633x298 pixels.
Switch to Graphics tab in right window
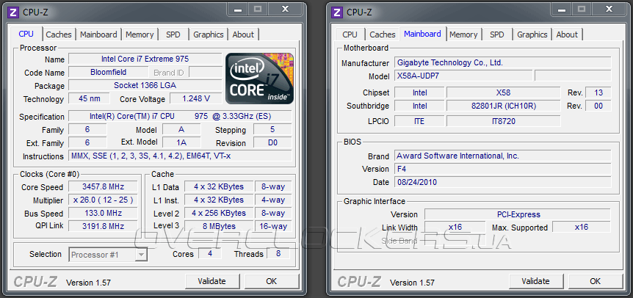click(x=532, y=34)
